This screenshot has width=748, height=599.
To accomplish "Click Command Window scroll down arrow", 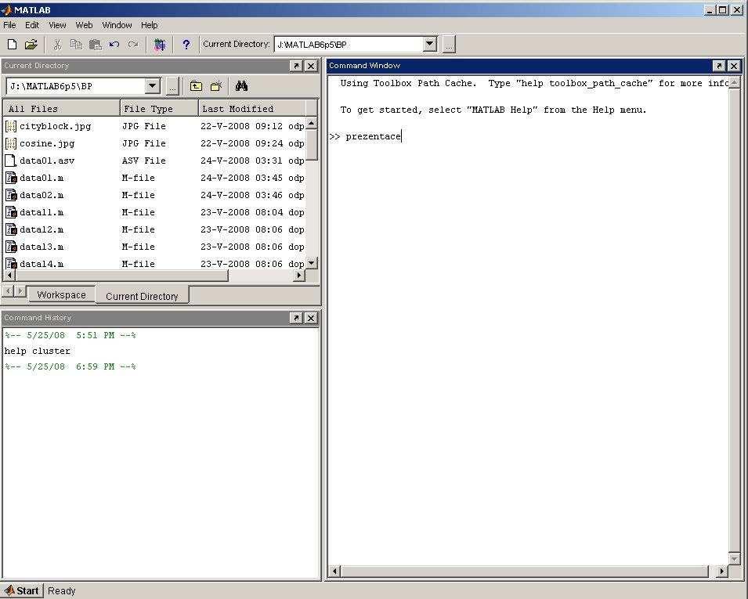I will (x=734, y=558).
